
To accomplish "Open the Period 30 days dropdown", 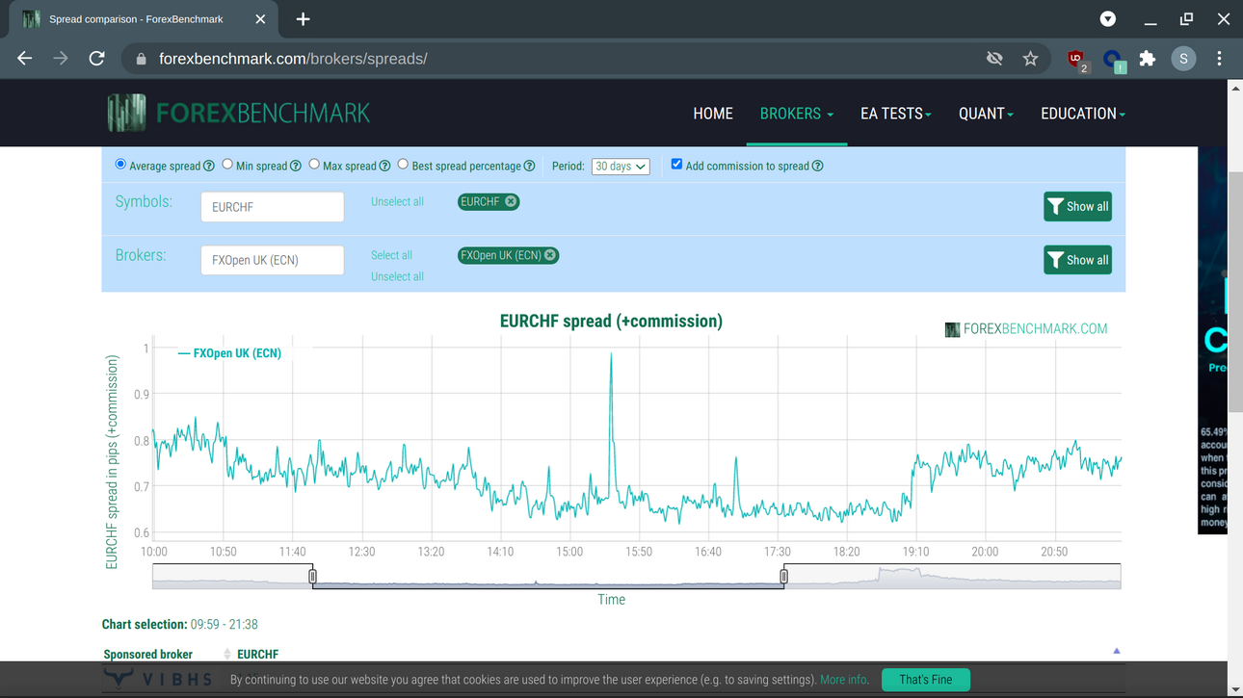I will (x=621, y=167).
